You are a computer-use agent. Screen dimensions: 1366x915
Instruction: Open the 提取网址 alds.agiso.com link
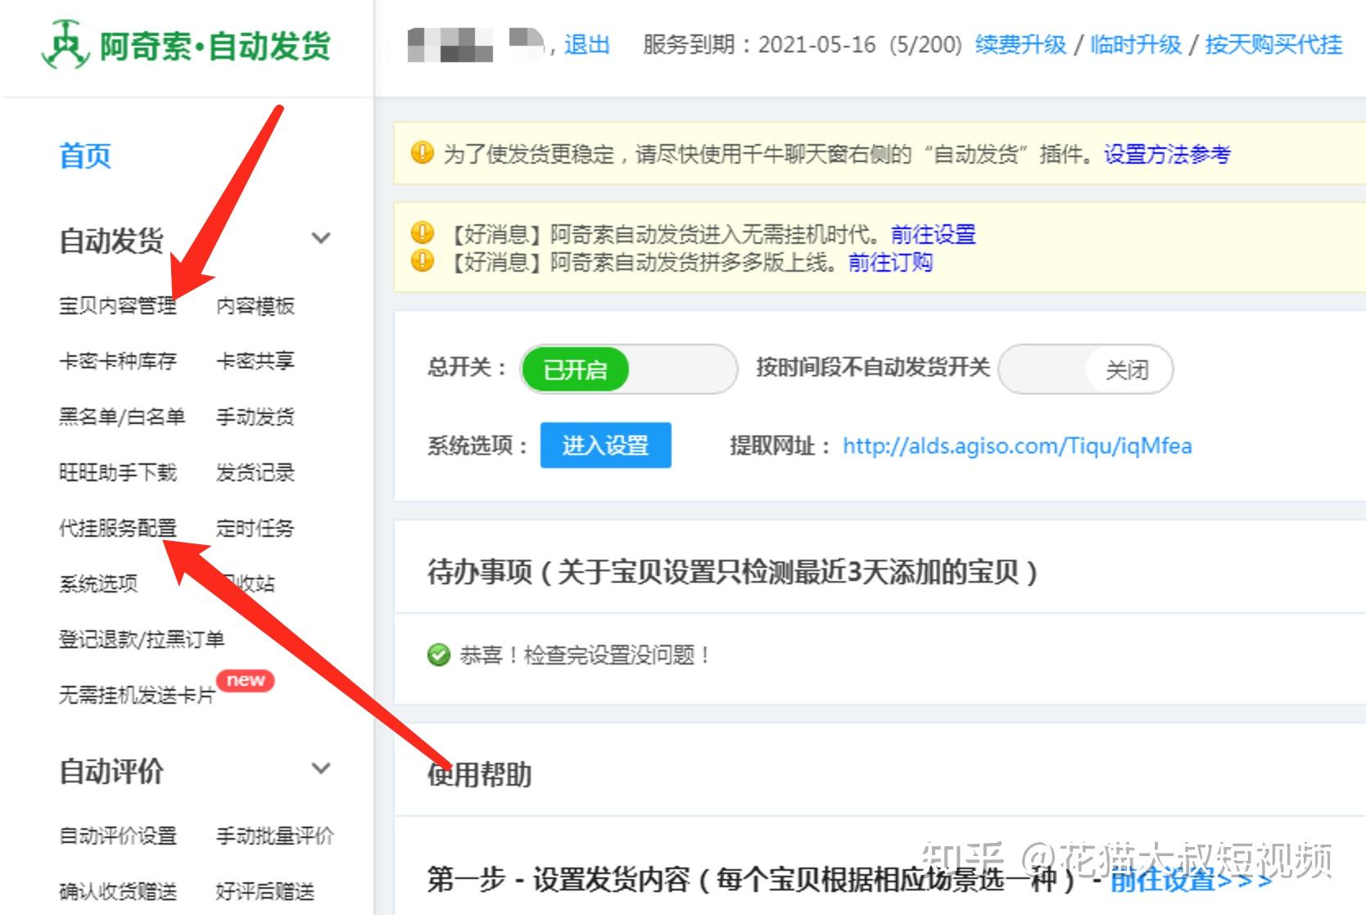[1017, 446]
